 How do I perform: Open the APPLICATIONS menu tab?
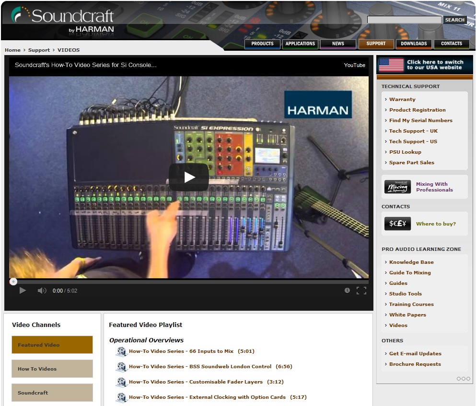300,44
